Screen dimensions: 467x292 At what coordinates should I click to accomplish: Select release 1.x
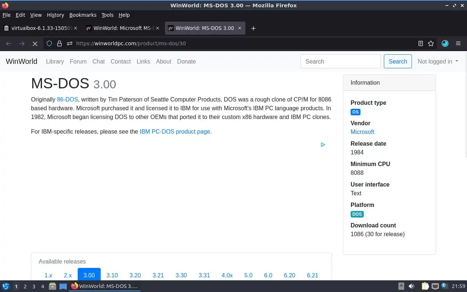pyautogui.click(x=48, y=275)
